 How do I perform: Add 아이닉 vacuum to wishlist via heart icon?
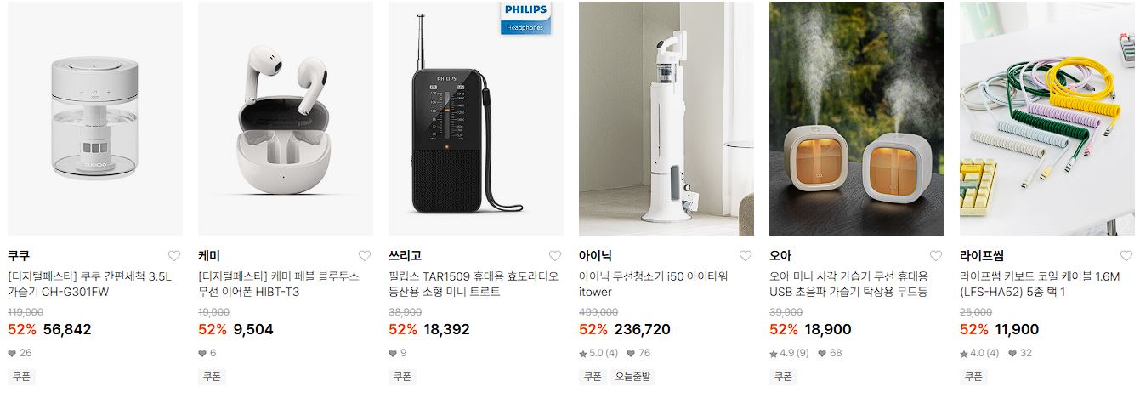click(x=746, y=256)
